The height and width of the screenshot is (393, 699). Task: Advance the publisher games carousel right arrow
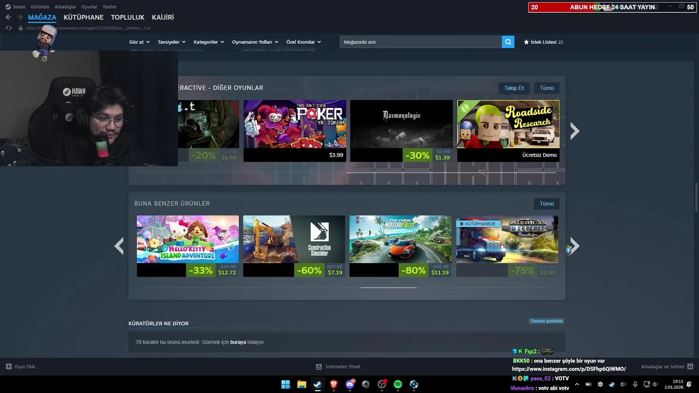tap(574, 131)
